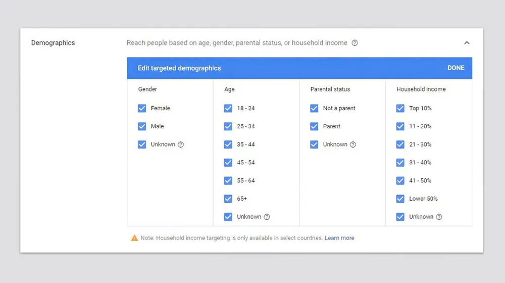Open the Learn more link
The image size is (505, 283).
tap(339, 238)
